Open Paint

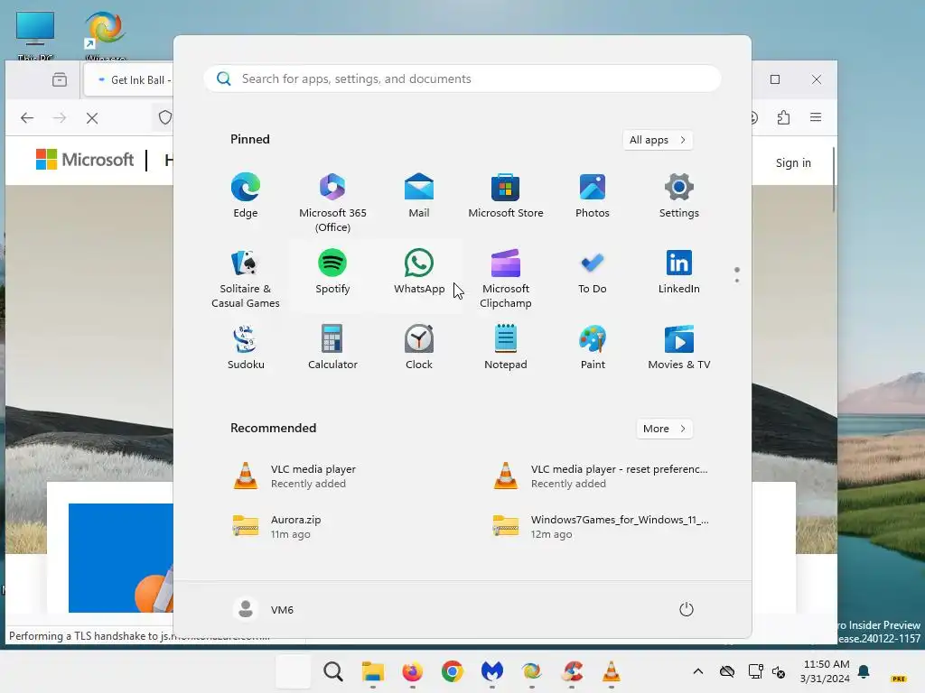pyautogui.click(x=593, y=347)
